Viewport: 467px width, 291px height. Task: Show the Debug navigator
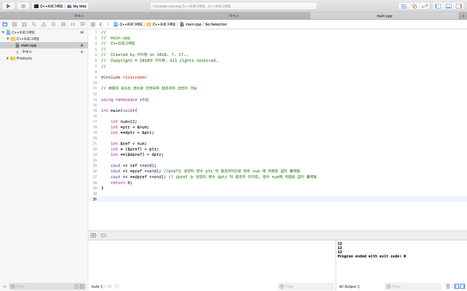(63, 24)
